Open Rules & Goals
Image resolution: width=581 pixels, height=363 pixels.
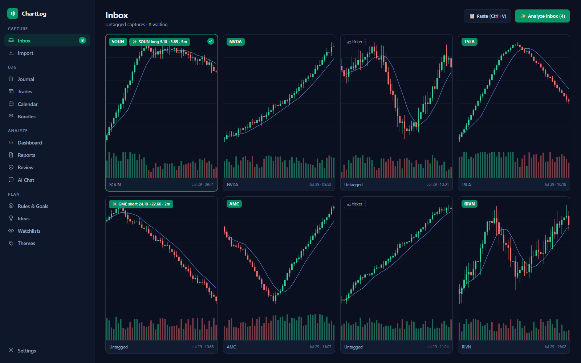click(x=47, y=206)
